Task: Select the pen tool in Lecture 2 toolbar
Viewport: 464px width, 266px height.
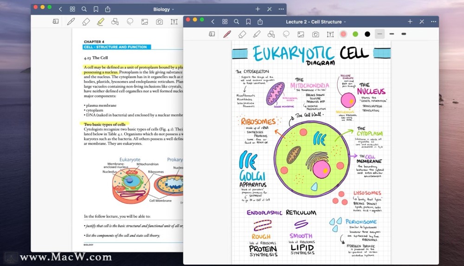Action: [x=227, y=34]
